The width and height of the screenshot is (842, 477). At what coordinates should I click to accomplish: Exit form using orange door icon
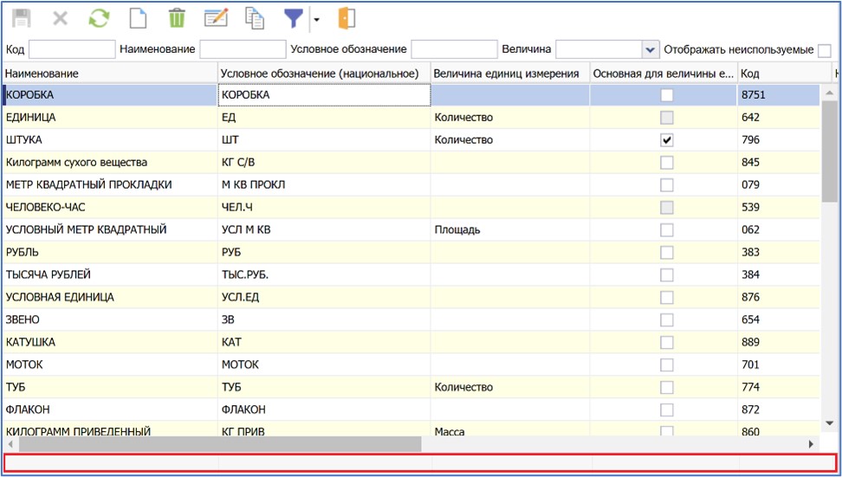tap(346, 18)
